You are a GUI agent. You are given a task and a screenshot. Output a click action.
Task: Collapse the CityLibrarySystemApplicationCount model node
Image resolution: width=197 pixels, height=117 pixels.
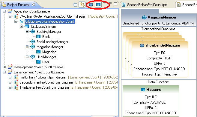(16, 21)
